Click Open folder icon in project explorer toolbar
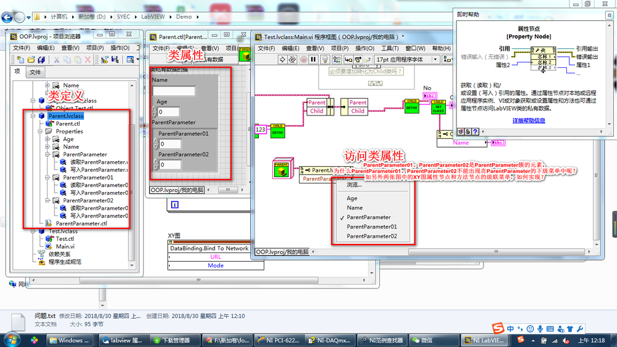 (x=31, y=60)
